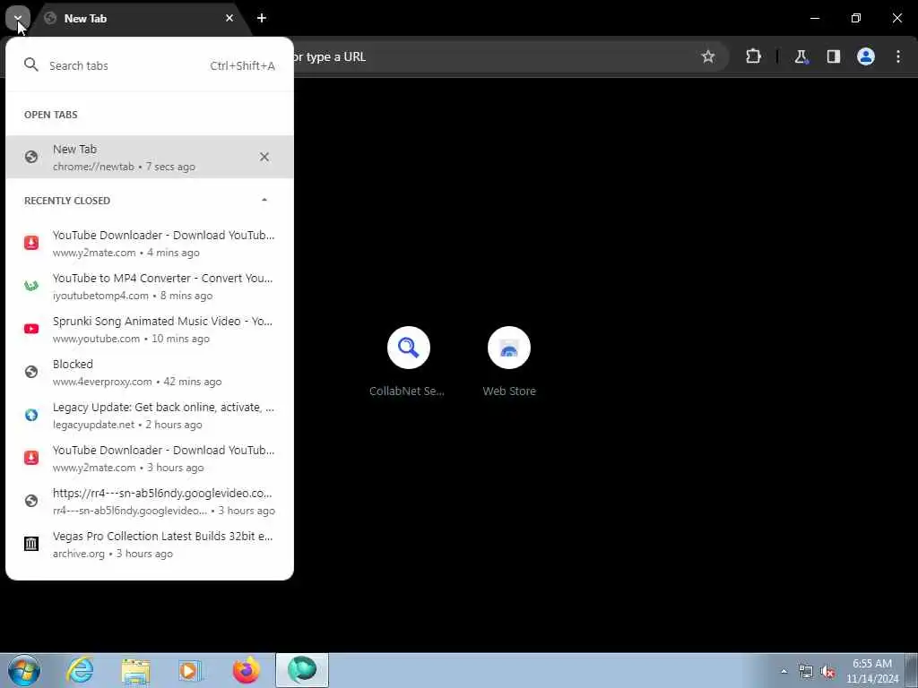Click globe favicon beside Blocked entry
Screen dimensions: 918x688
tap(31, 372)
